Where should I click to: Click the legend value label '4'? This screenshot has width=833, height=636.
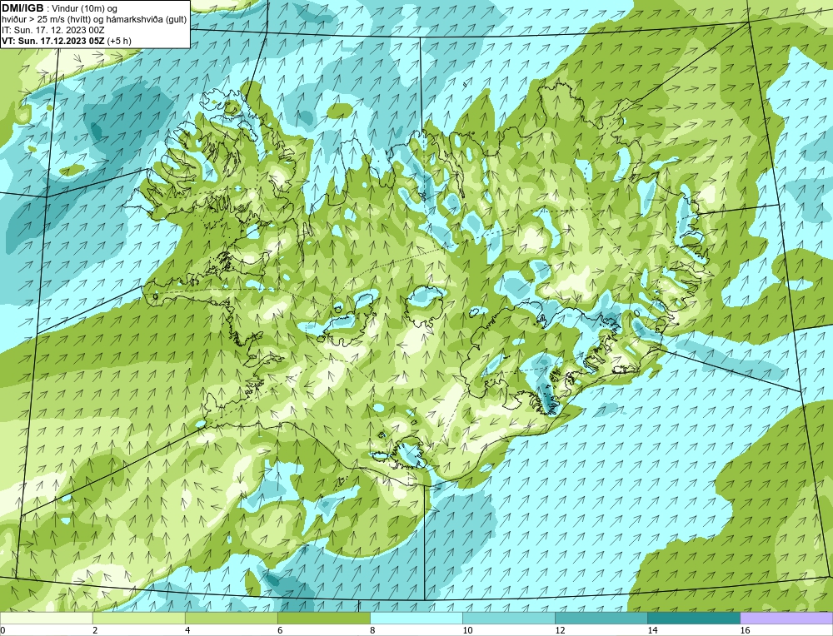point(187,630)
